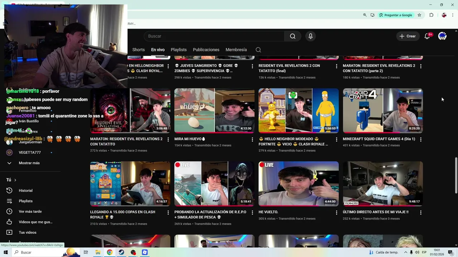Click the volume speaker tray icon
Viewport: 458px width, 257px height.
(417, 252)
